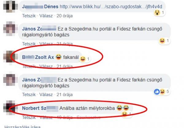This screenshot has height=128, width=184.
Task: Click the laughing reaction on first János comment
Action: coord(162,41)
